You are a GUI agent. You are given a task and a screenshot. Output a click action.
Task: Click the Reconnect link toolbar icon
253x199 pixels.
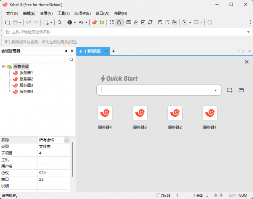[x=36, y=22]
